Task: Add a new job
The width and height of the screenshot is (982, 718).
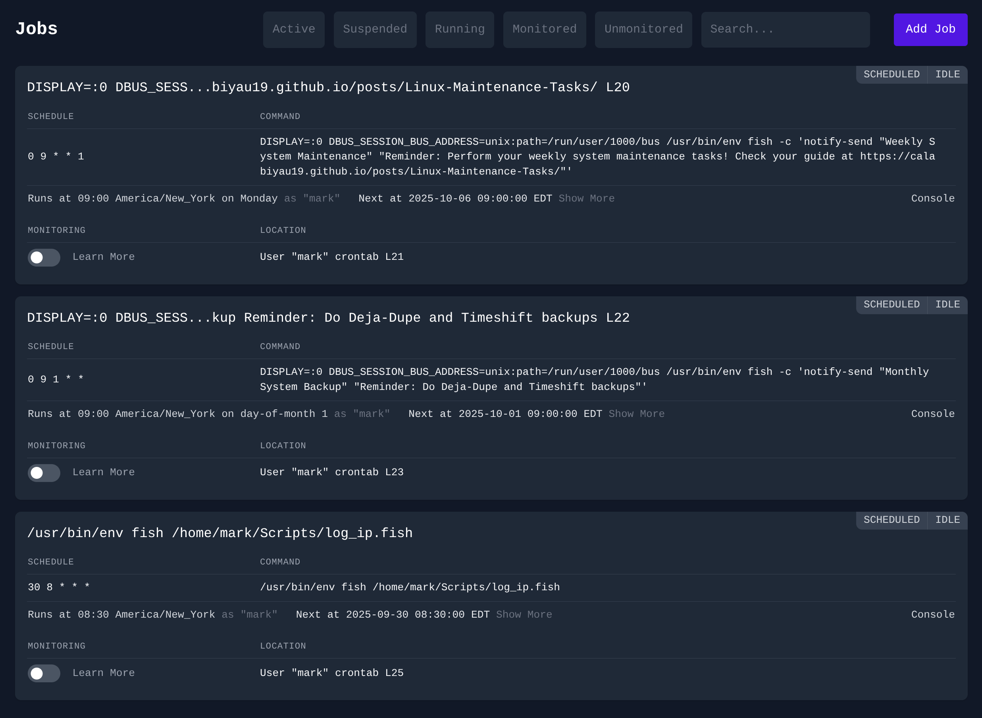Action: click(930, 29)
